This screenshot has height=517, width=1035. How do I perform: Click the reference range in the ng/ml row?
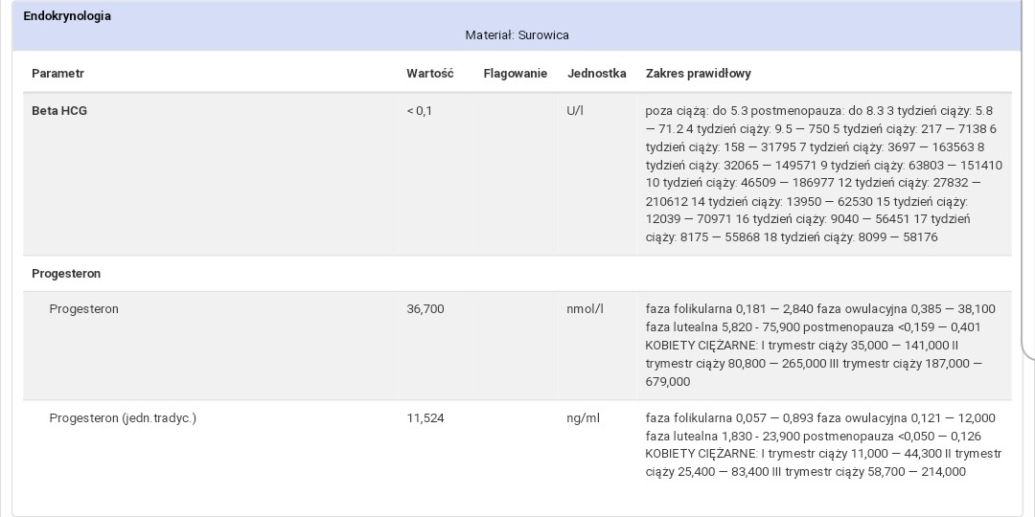822,444
